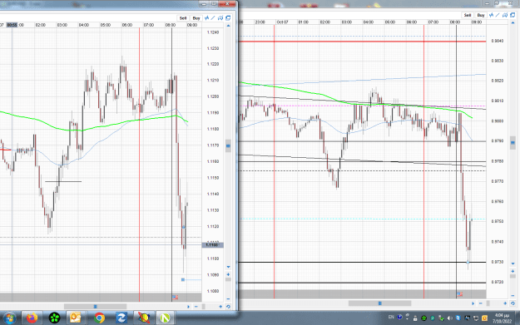
Task: Click time zoom slider handle, left chart
Action: click(204, 307)
